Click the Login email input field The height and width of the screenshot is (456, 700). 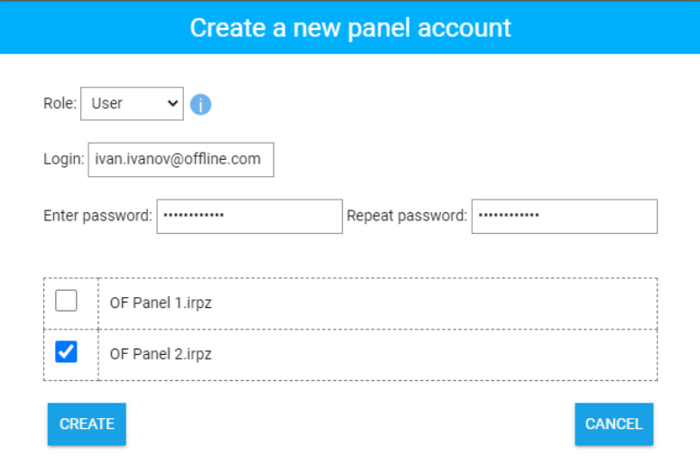[x=180, y=159]
